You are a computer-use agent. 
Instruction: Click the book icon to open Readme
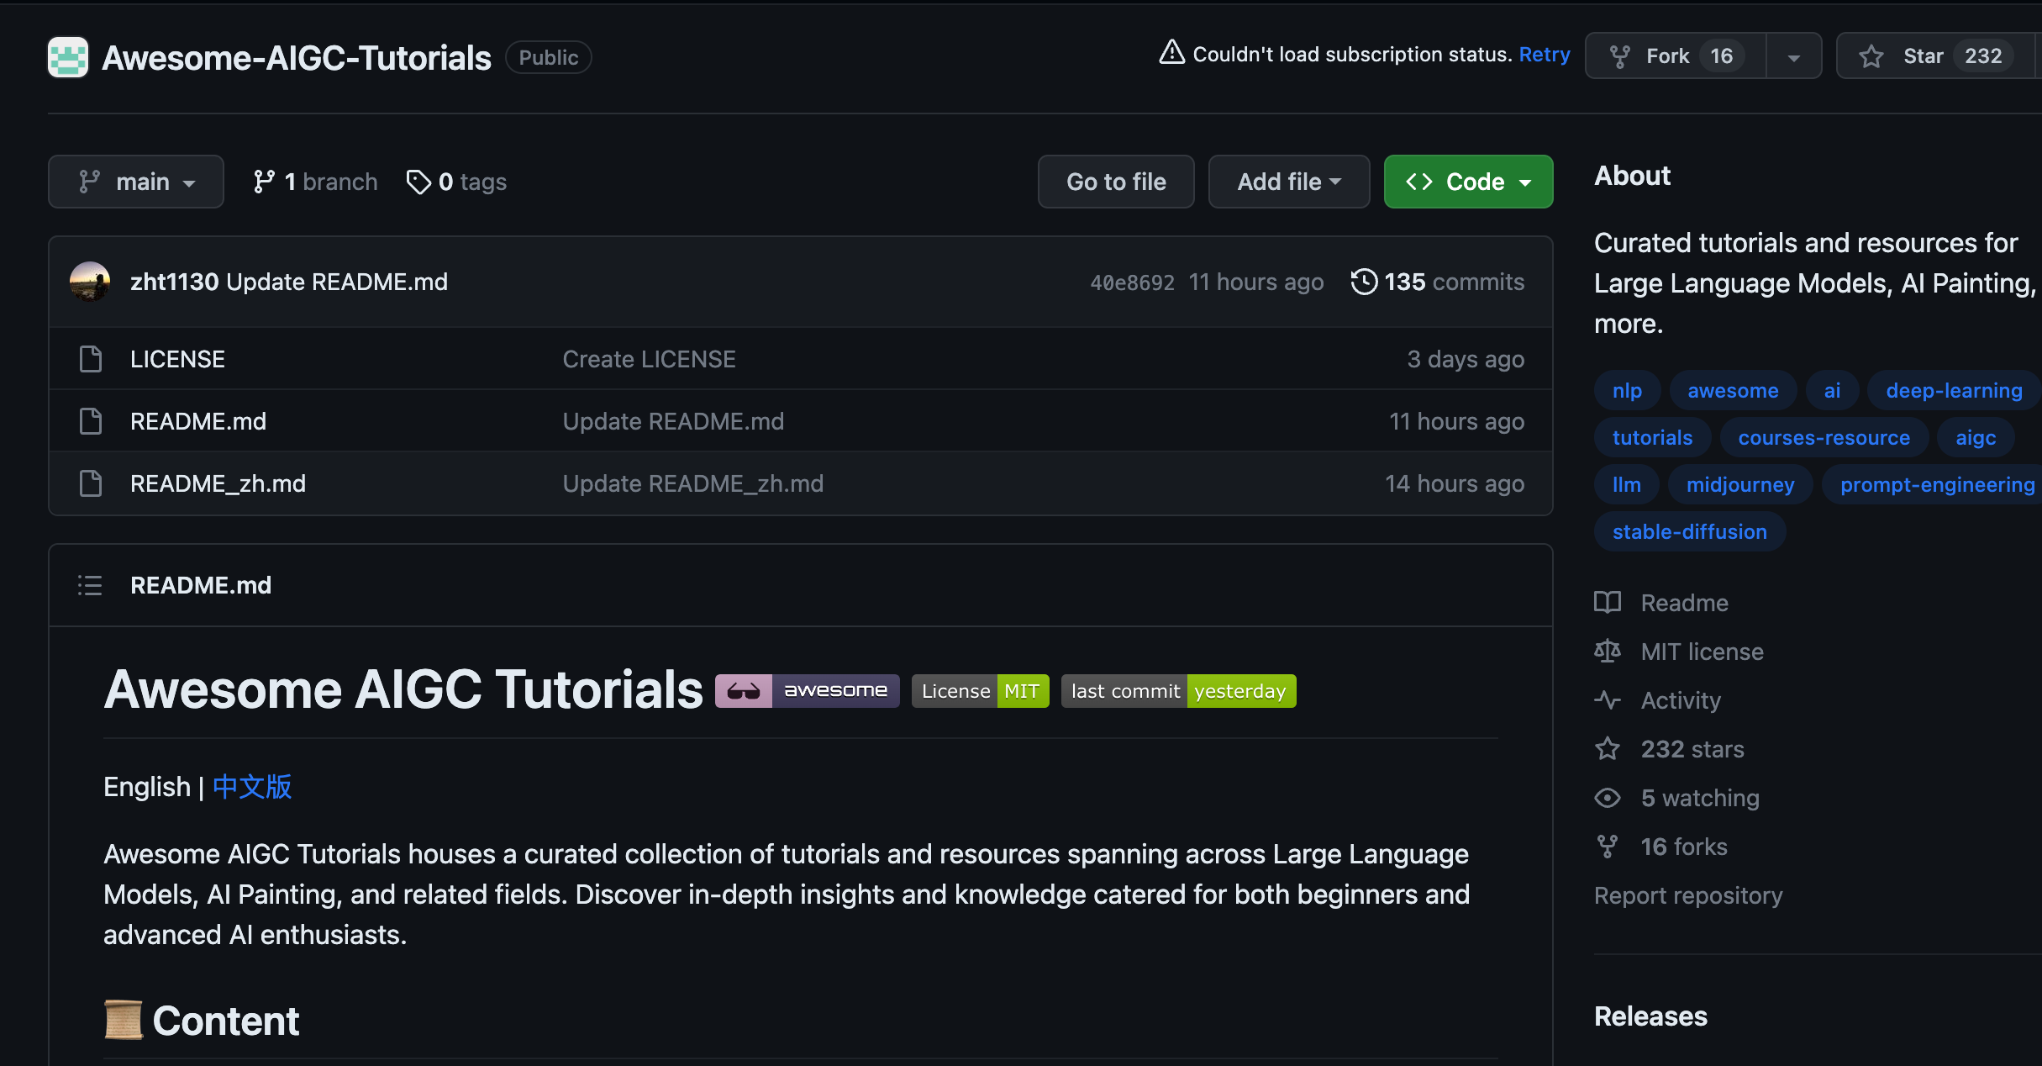(x=1608, y=603)
